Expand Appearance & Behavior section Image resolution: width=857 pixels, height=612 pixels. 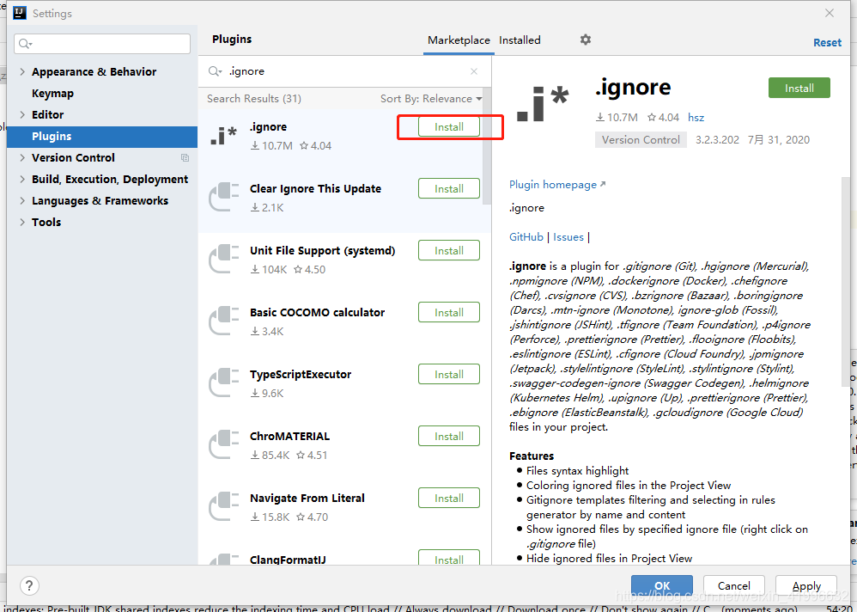pos(22,71)
